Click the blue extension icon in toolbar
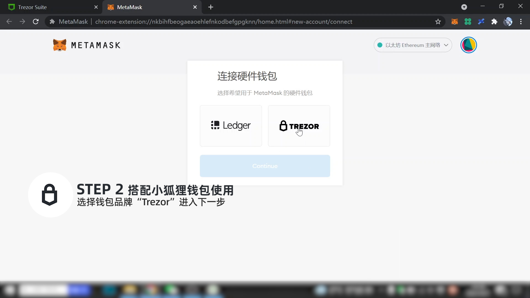The width and height of the screenshot is (530, 298). pos(481,22)
